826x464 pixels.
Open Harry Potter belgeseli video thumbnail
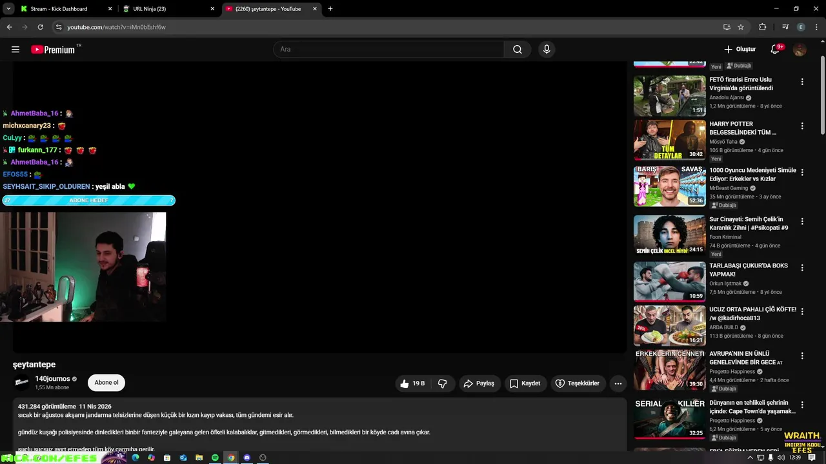click(669, 140)
